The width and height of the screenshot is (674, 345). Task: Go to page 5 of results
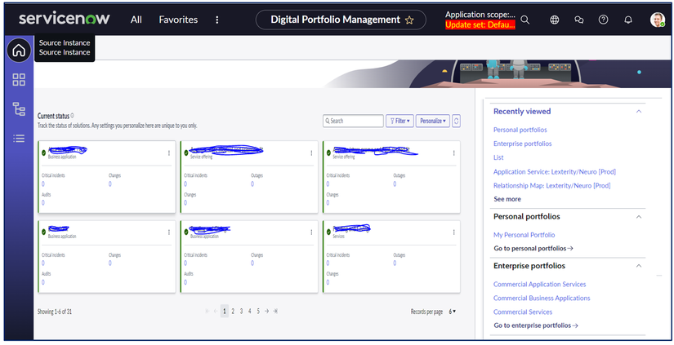(x=258, y=311)
